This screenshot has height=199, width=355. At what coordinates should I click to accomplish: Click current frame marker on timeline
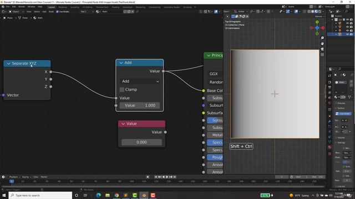click(12, 181)
